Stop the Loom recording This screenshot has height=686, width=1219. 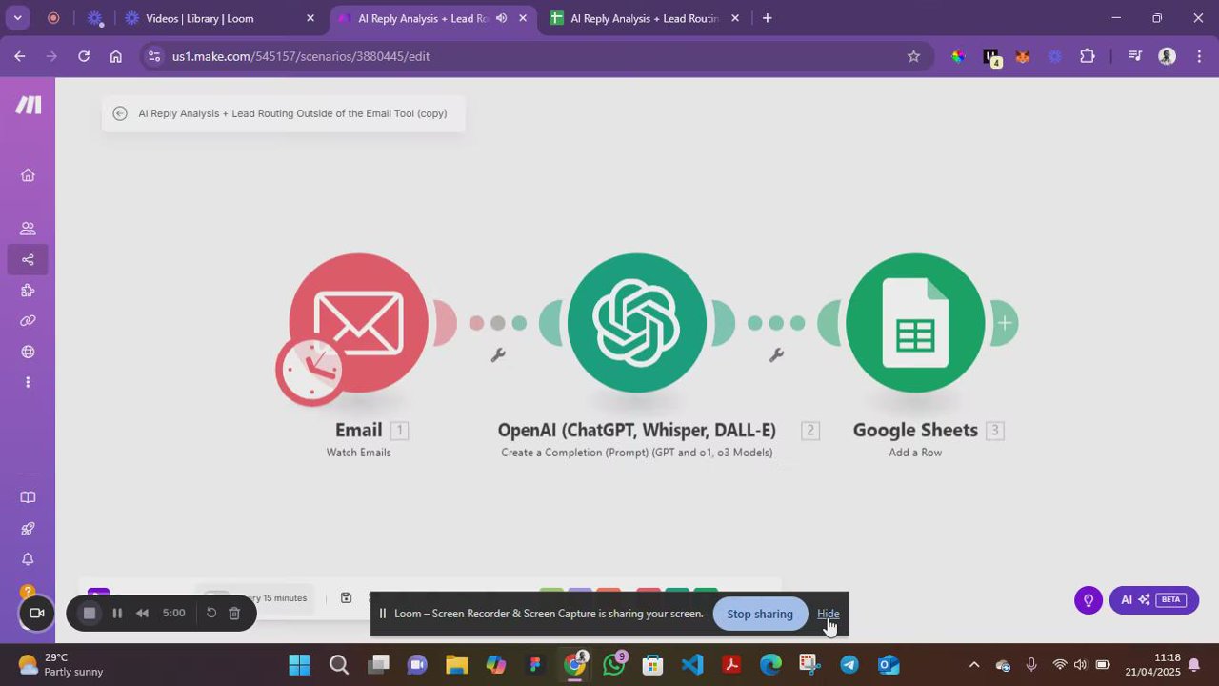click(90, 614)
